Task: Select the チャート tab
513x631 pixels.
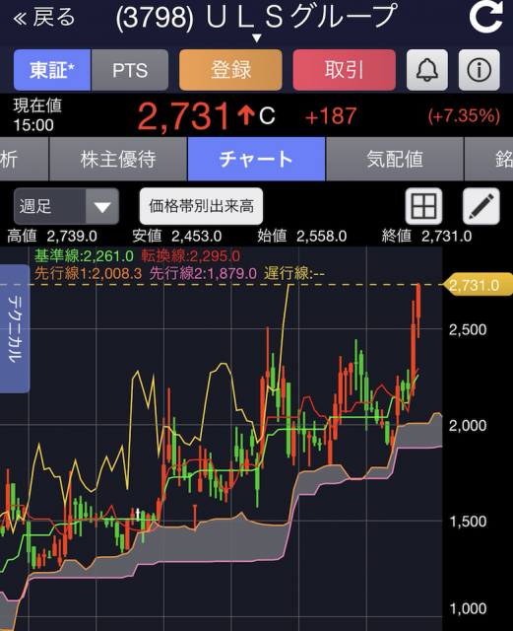Action: pyautogui.click(x=256, y=159)
